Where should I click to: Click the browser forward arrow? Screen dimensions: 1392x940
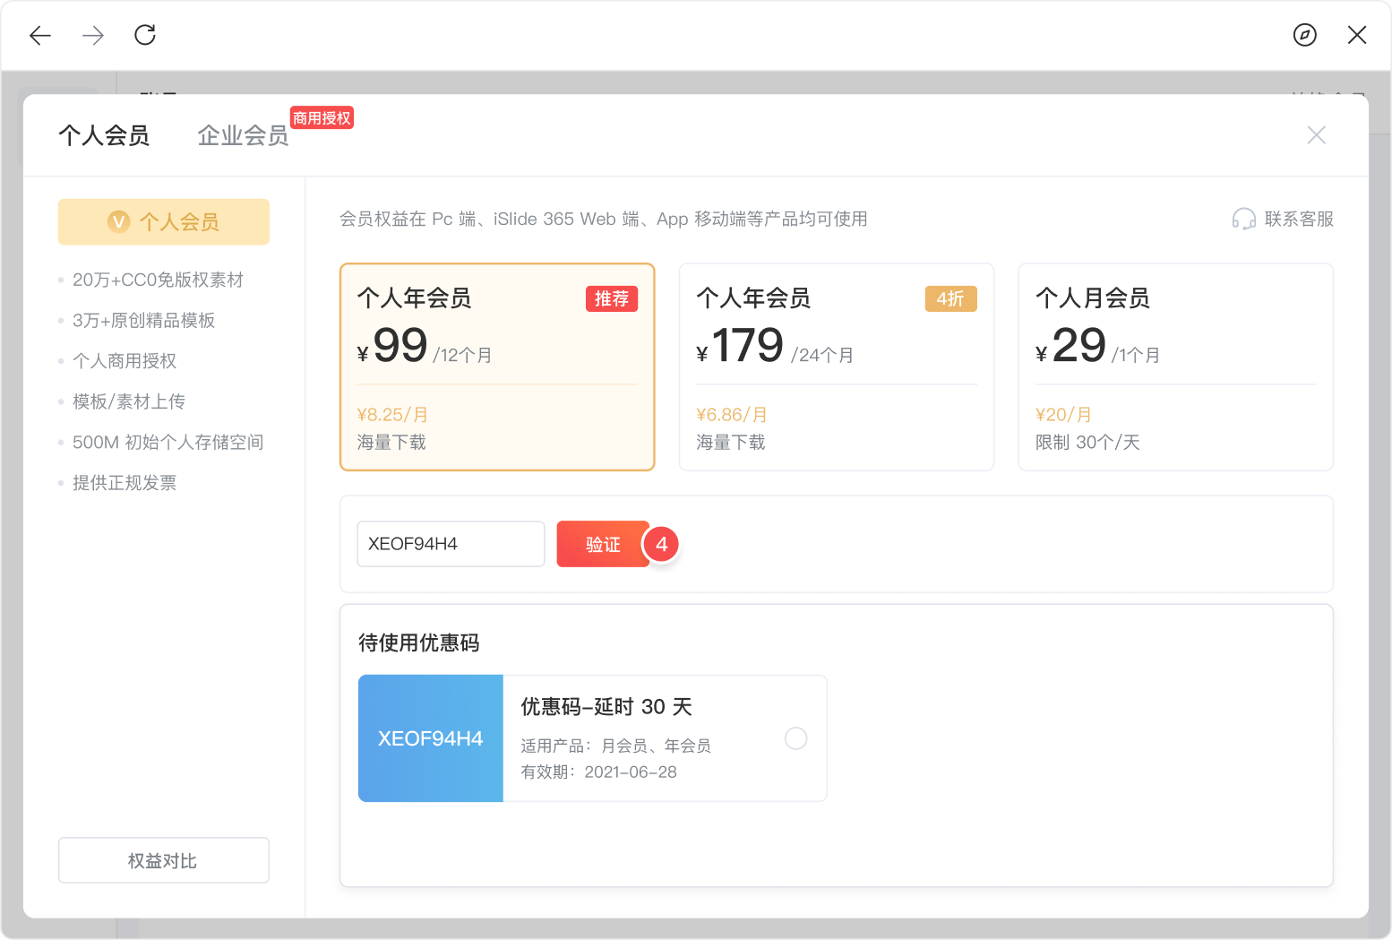(93, 35)
